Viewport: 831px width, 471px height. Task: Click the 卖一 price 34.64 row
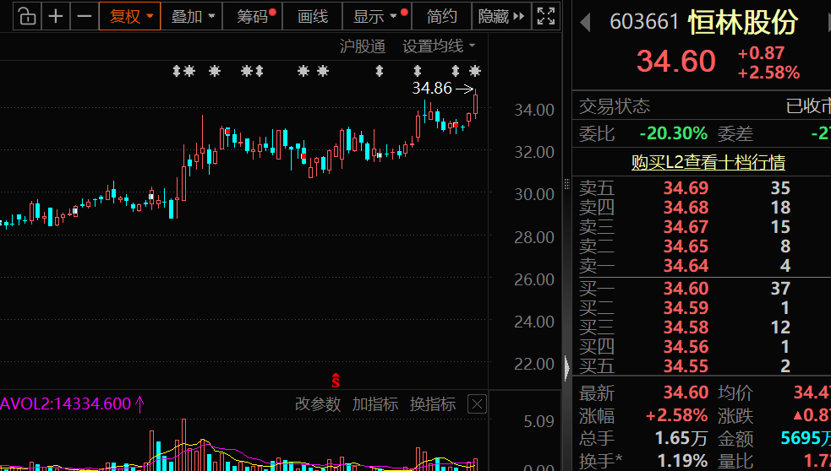click(x=686, y=266)
